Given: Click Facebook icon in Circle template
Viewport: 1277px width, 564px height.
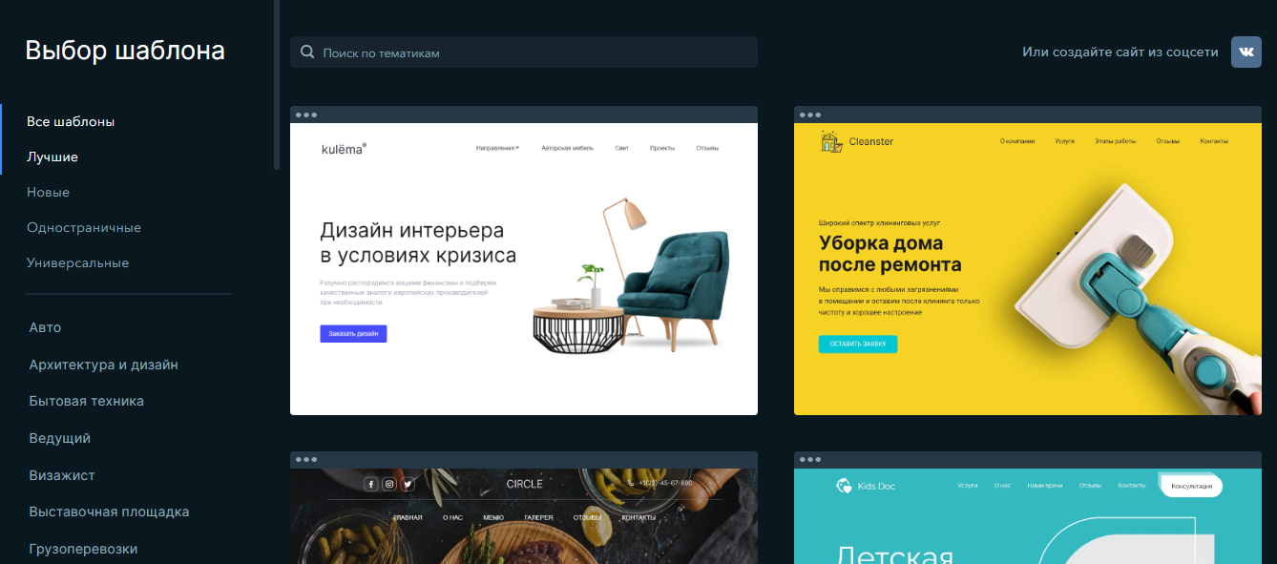Looking at the screenshot, I should [x=371, y=484].
